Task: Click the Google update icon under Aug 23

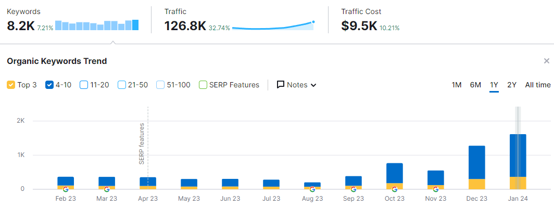Action: pyautogui.click(x=312, y=189)
